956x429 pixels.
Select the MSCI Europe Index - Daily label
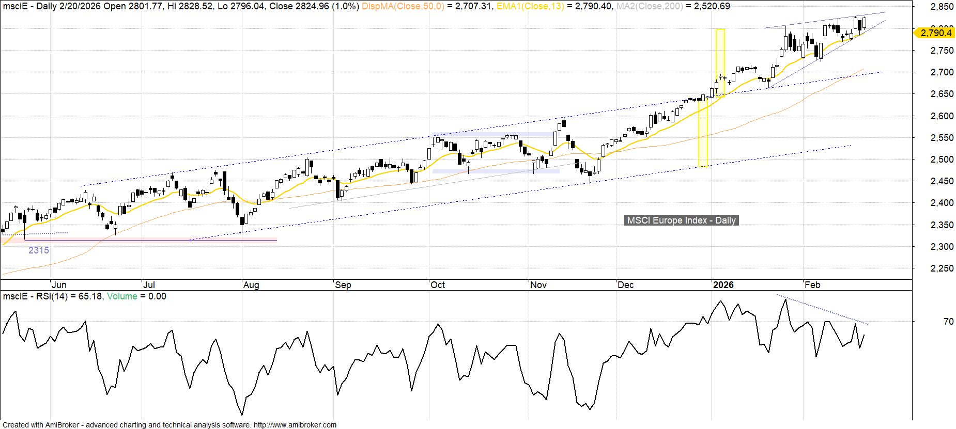681,220
